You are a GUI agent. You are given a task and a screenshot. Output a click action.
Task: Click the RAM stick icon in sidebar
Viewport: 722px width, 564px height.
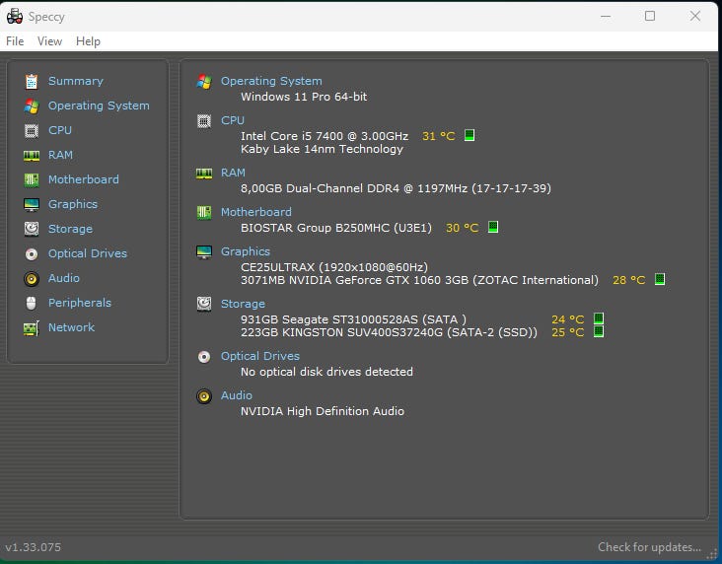point(32,156)
